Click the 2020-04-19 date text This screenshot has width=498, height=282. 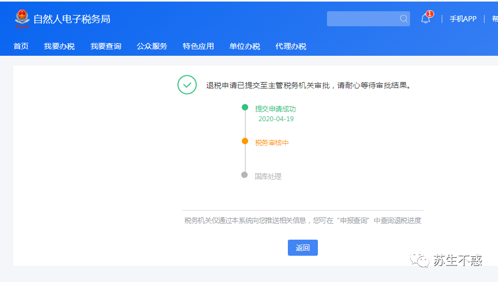(x=276, y=119)
